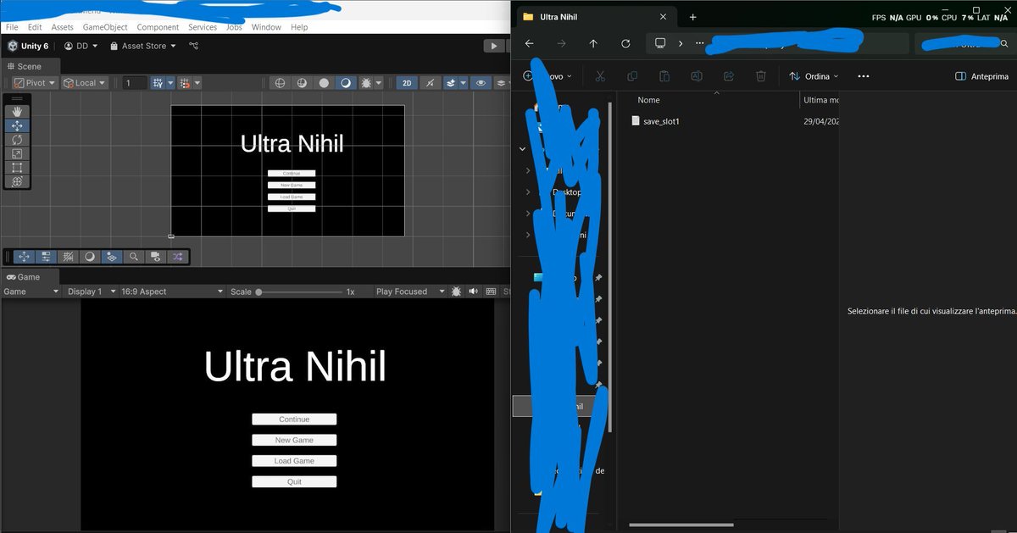Select the Transform tool

pos(18,181)
